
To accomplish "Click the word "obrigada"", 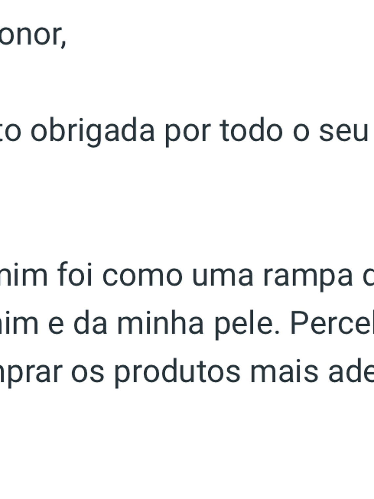I will [92, 131].
